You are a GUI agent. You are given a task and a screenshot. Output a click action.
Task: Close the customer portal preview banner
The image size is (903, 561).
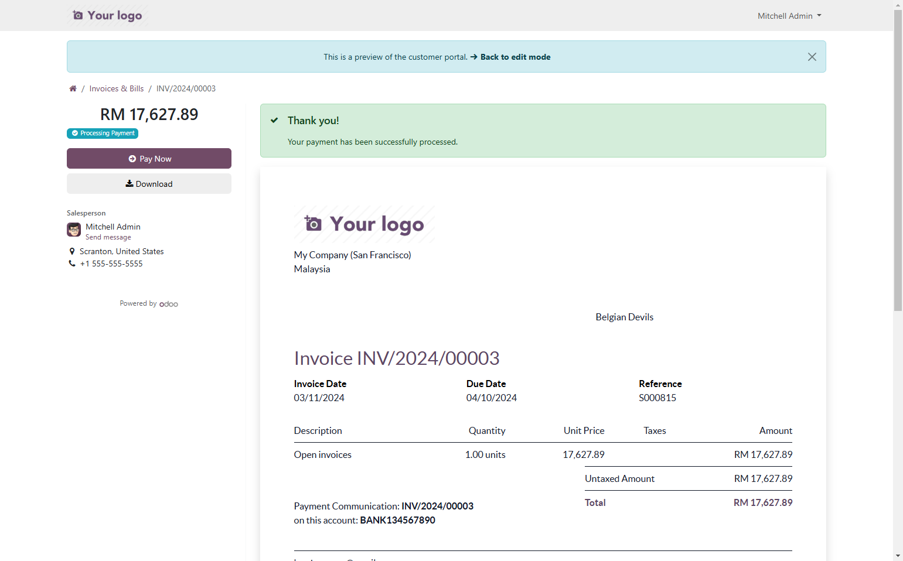click(812, 57)
